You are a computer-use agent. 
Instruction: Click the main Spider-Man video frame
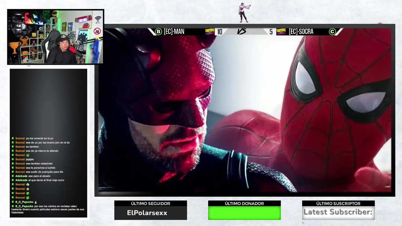[x=245, y=110]
